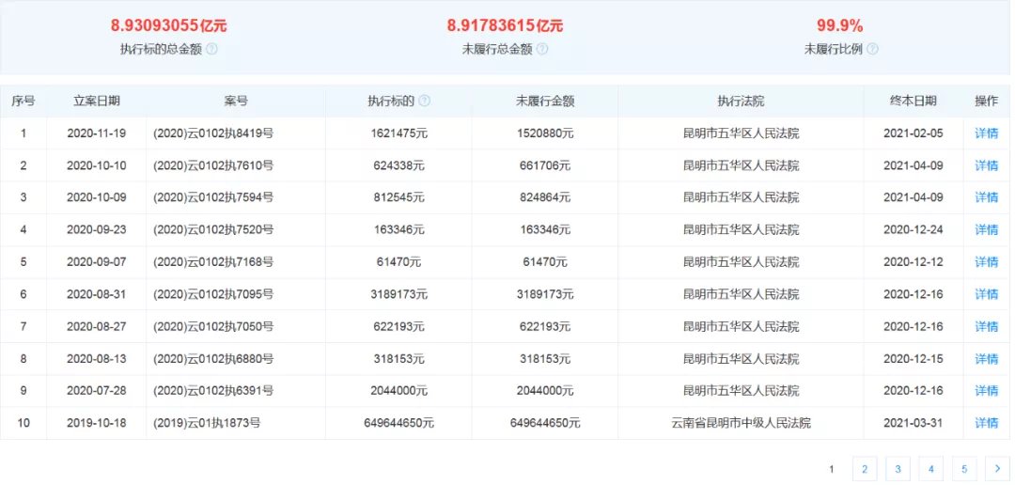Select case number (2020)云0102执8419号
Viewport: 1015px width, 485px height.
213,133
